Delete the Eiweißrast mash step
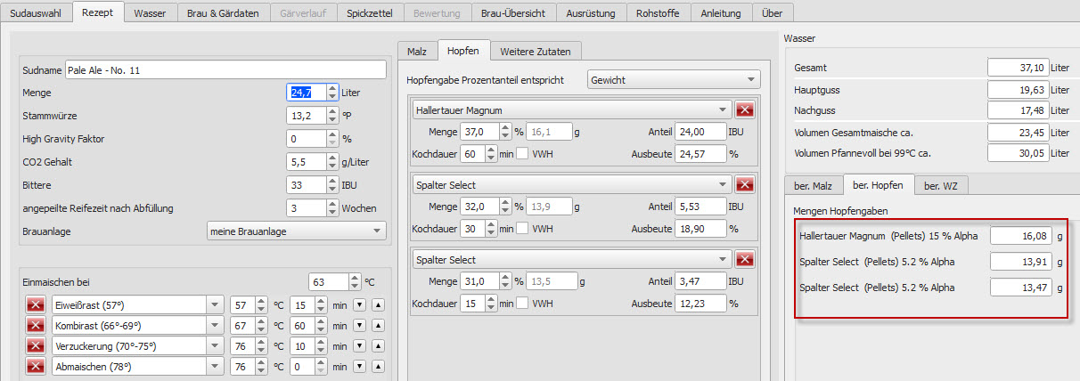The image size is (1080, 381). 36,304
